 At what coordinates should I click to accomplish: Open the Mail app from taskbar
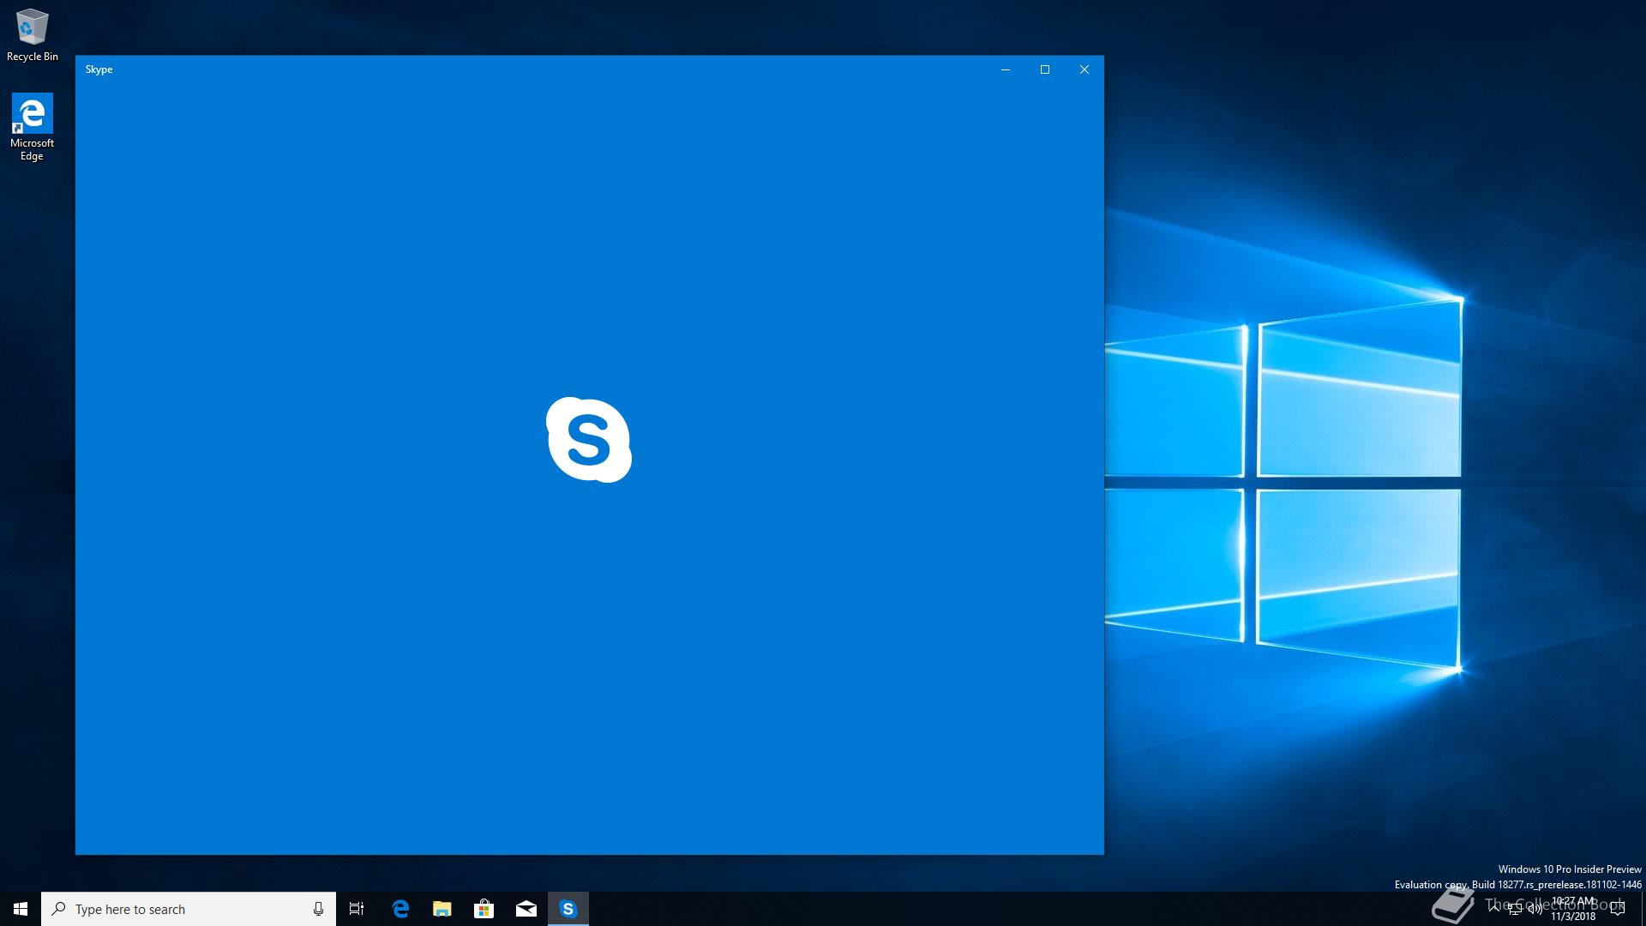tap(526, 909)
